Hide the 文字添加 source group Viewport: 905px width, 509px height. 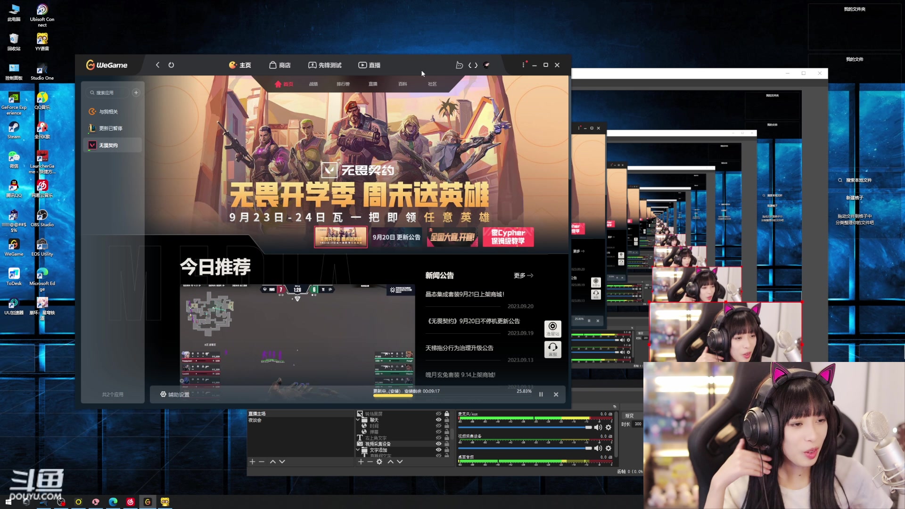tap(438, 450)
